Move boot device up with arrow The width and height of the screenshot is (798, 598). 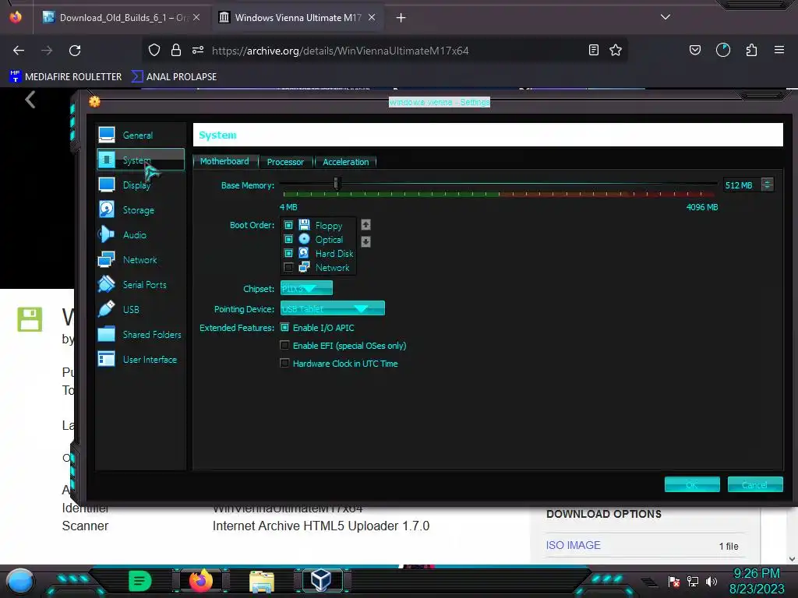coord(365,224)
